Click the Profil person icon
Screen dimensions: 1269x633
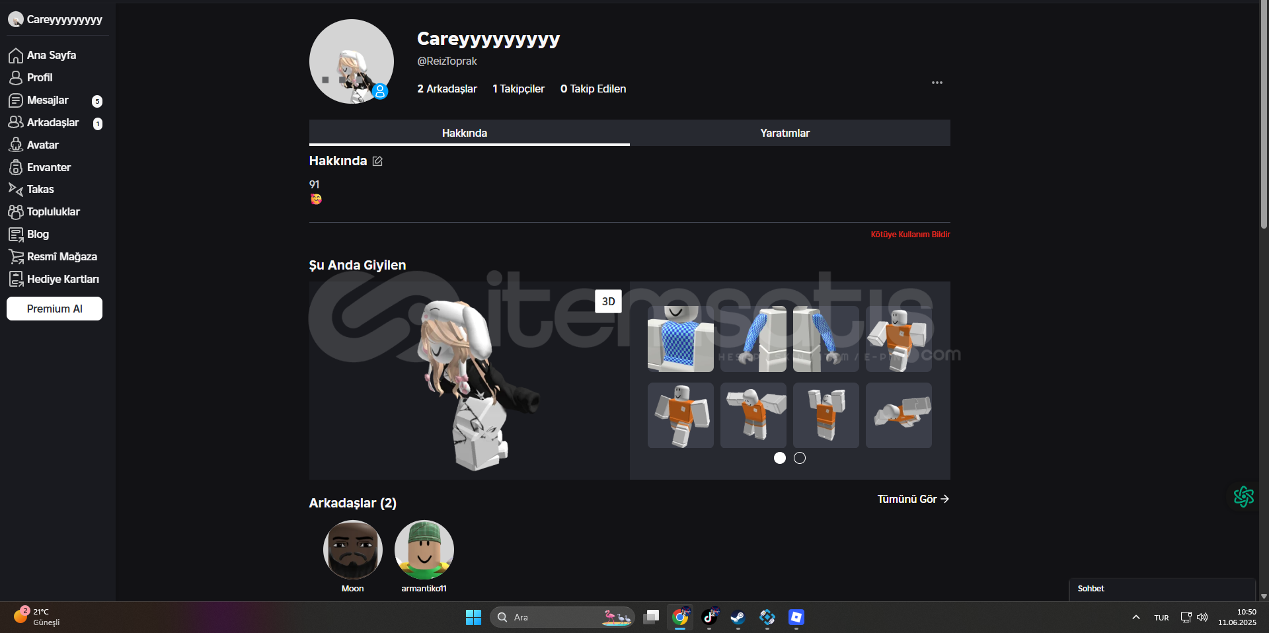pos(16,78)
